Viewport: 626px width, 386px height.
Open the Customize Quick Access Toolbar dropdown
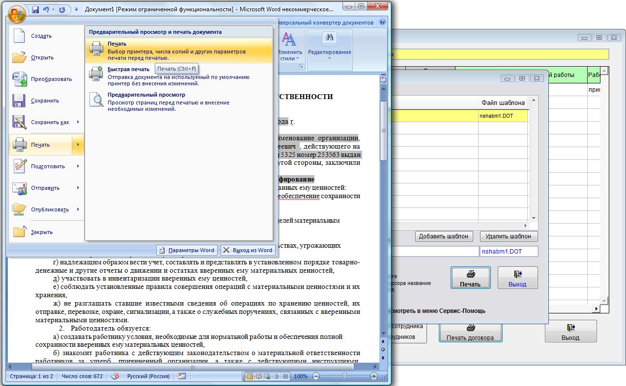(77, 10)
